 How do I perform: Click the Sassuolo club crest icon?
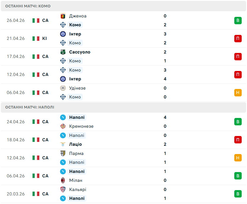click(63, 52)
